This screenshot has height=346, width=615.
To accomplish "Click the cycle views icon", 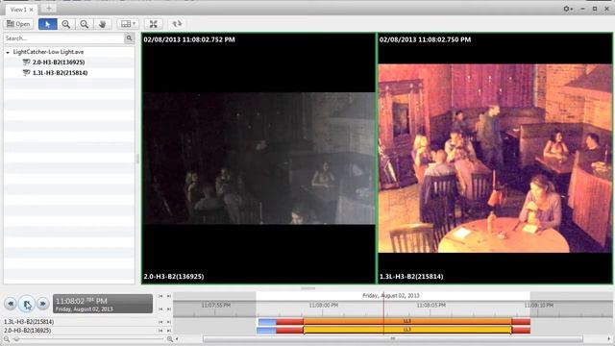I will click(177, 24).
